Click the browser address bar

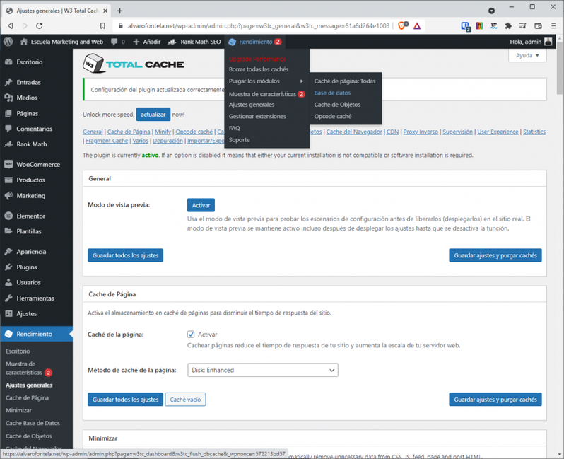click(258, 26)
